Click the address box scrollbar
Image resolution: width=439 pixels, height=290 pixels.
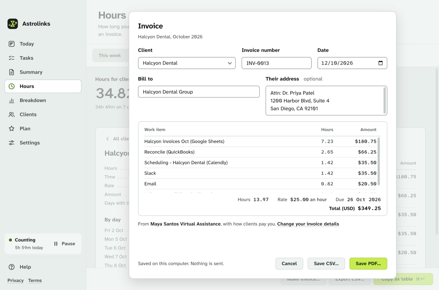385,100
